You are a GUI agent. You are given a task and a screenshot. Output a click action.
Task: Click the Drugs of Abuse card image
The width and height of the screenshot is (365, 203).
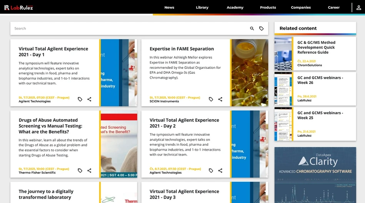[x=119, y=144]
